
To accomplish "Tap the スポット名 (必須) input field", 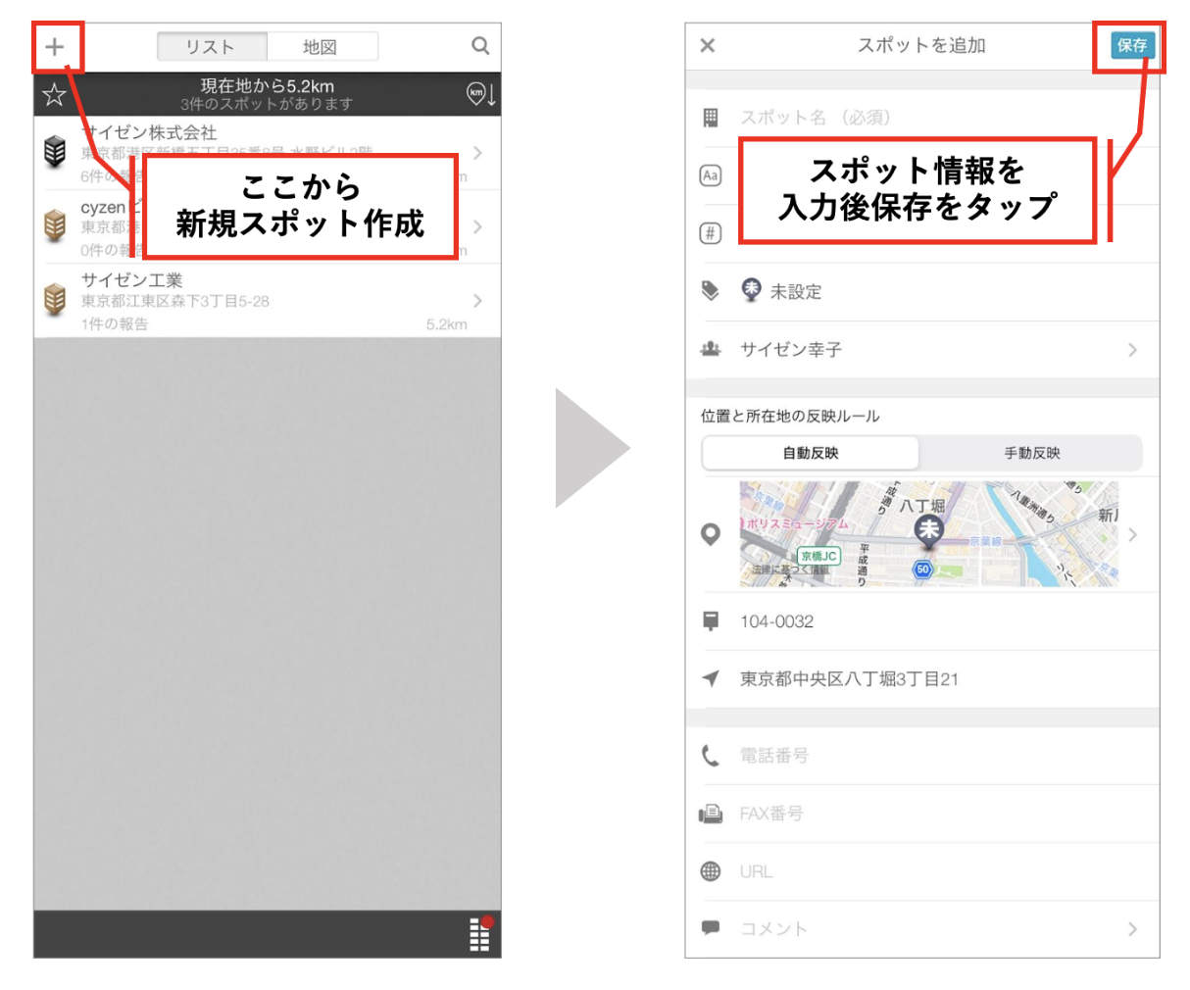I will [x=921, y=118].
